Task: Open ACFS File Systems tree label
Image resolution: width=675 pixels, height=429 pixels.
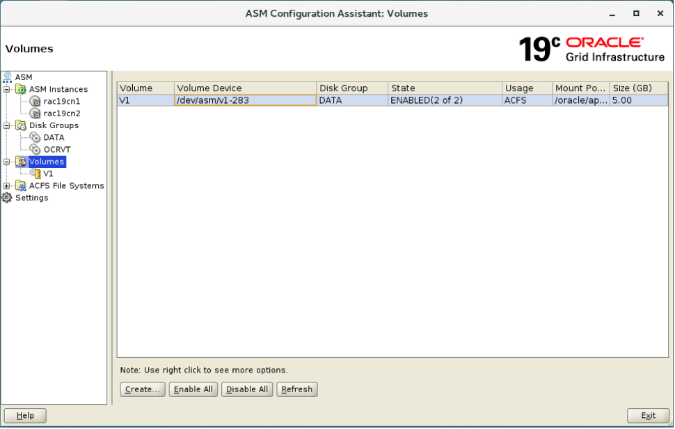Action: coord(67,186)
